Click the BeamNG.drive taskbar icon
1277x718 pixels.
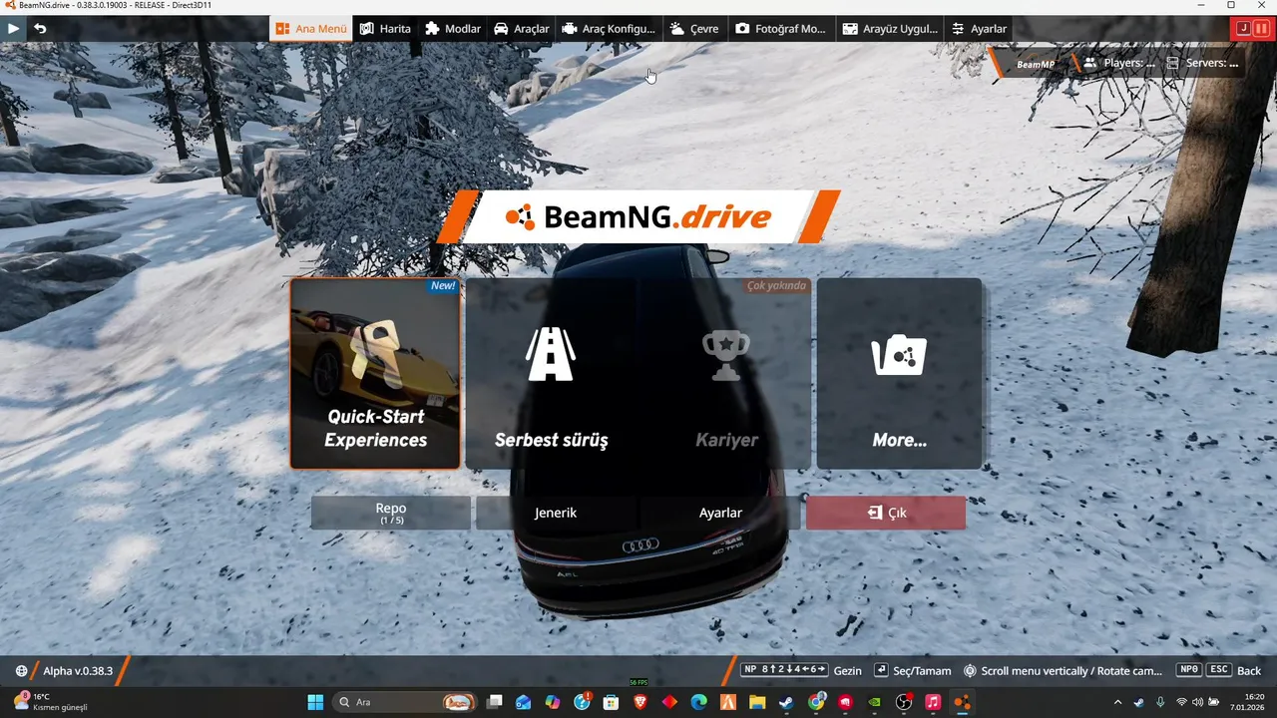962,702
